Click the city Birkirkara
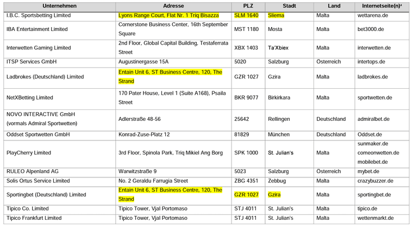413x228 pixels. click(x=279, y=97)
